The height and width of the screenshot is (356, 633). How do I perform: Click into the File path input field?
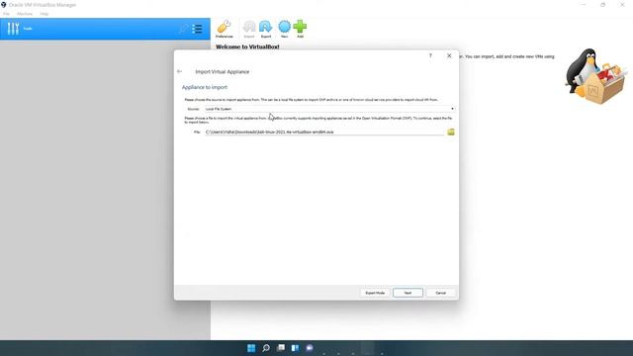pos(324,132)
